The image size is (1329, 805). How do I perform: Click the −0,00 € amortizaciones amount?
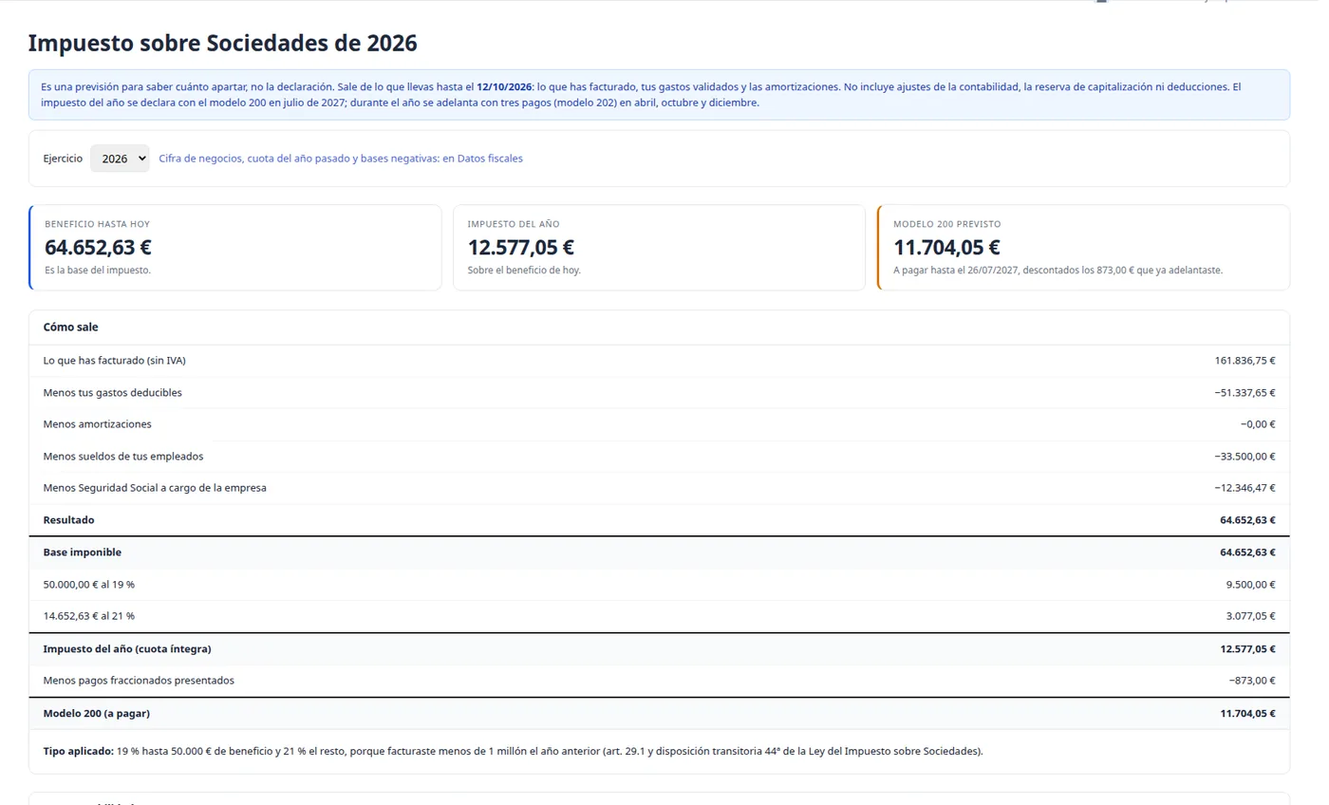(x=1258, y=424)
